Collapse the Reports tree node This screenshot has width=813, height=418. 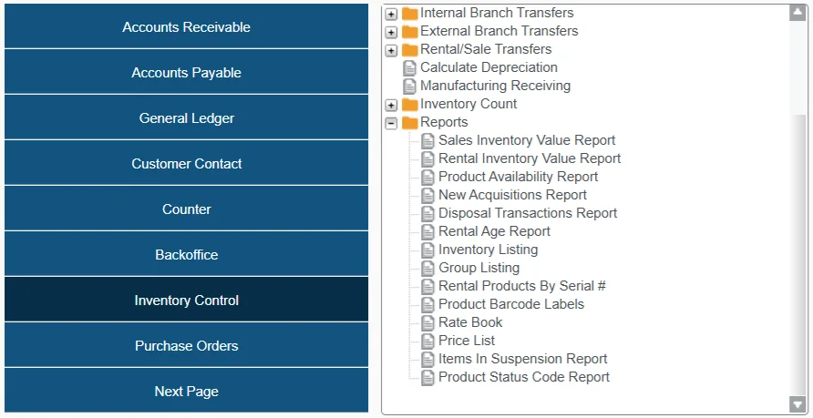click(391, 123)
